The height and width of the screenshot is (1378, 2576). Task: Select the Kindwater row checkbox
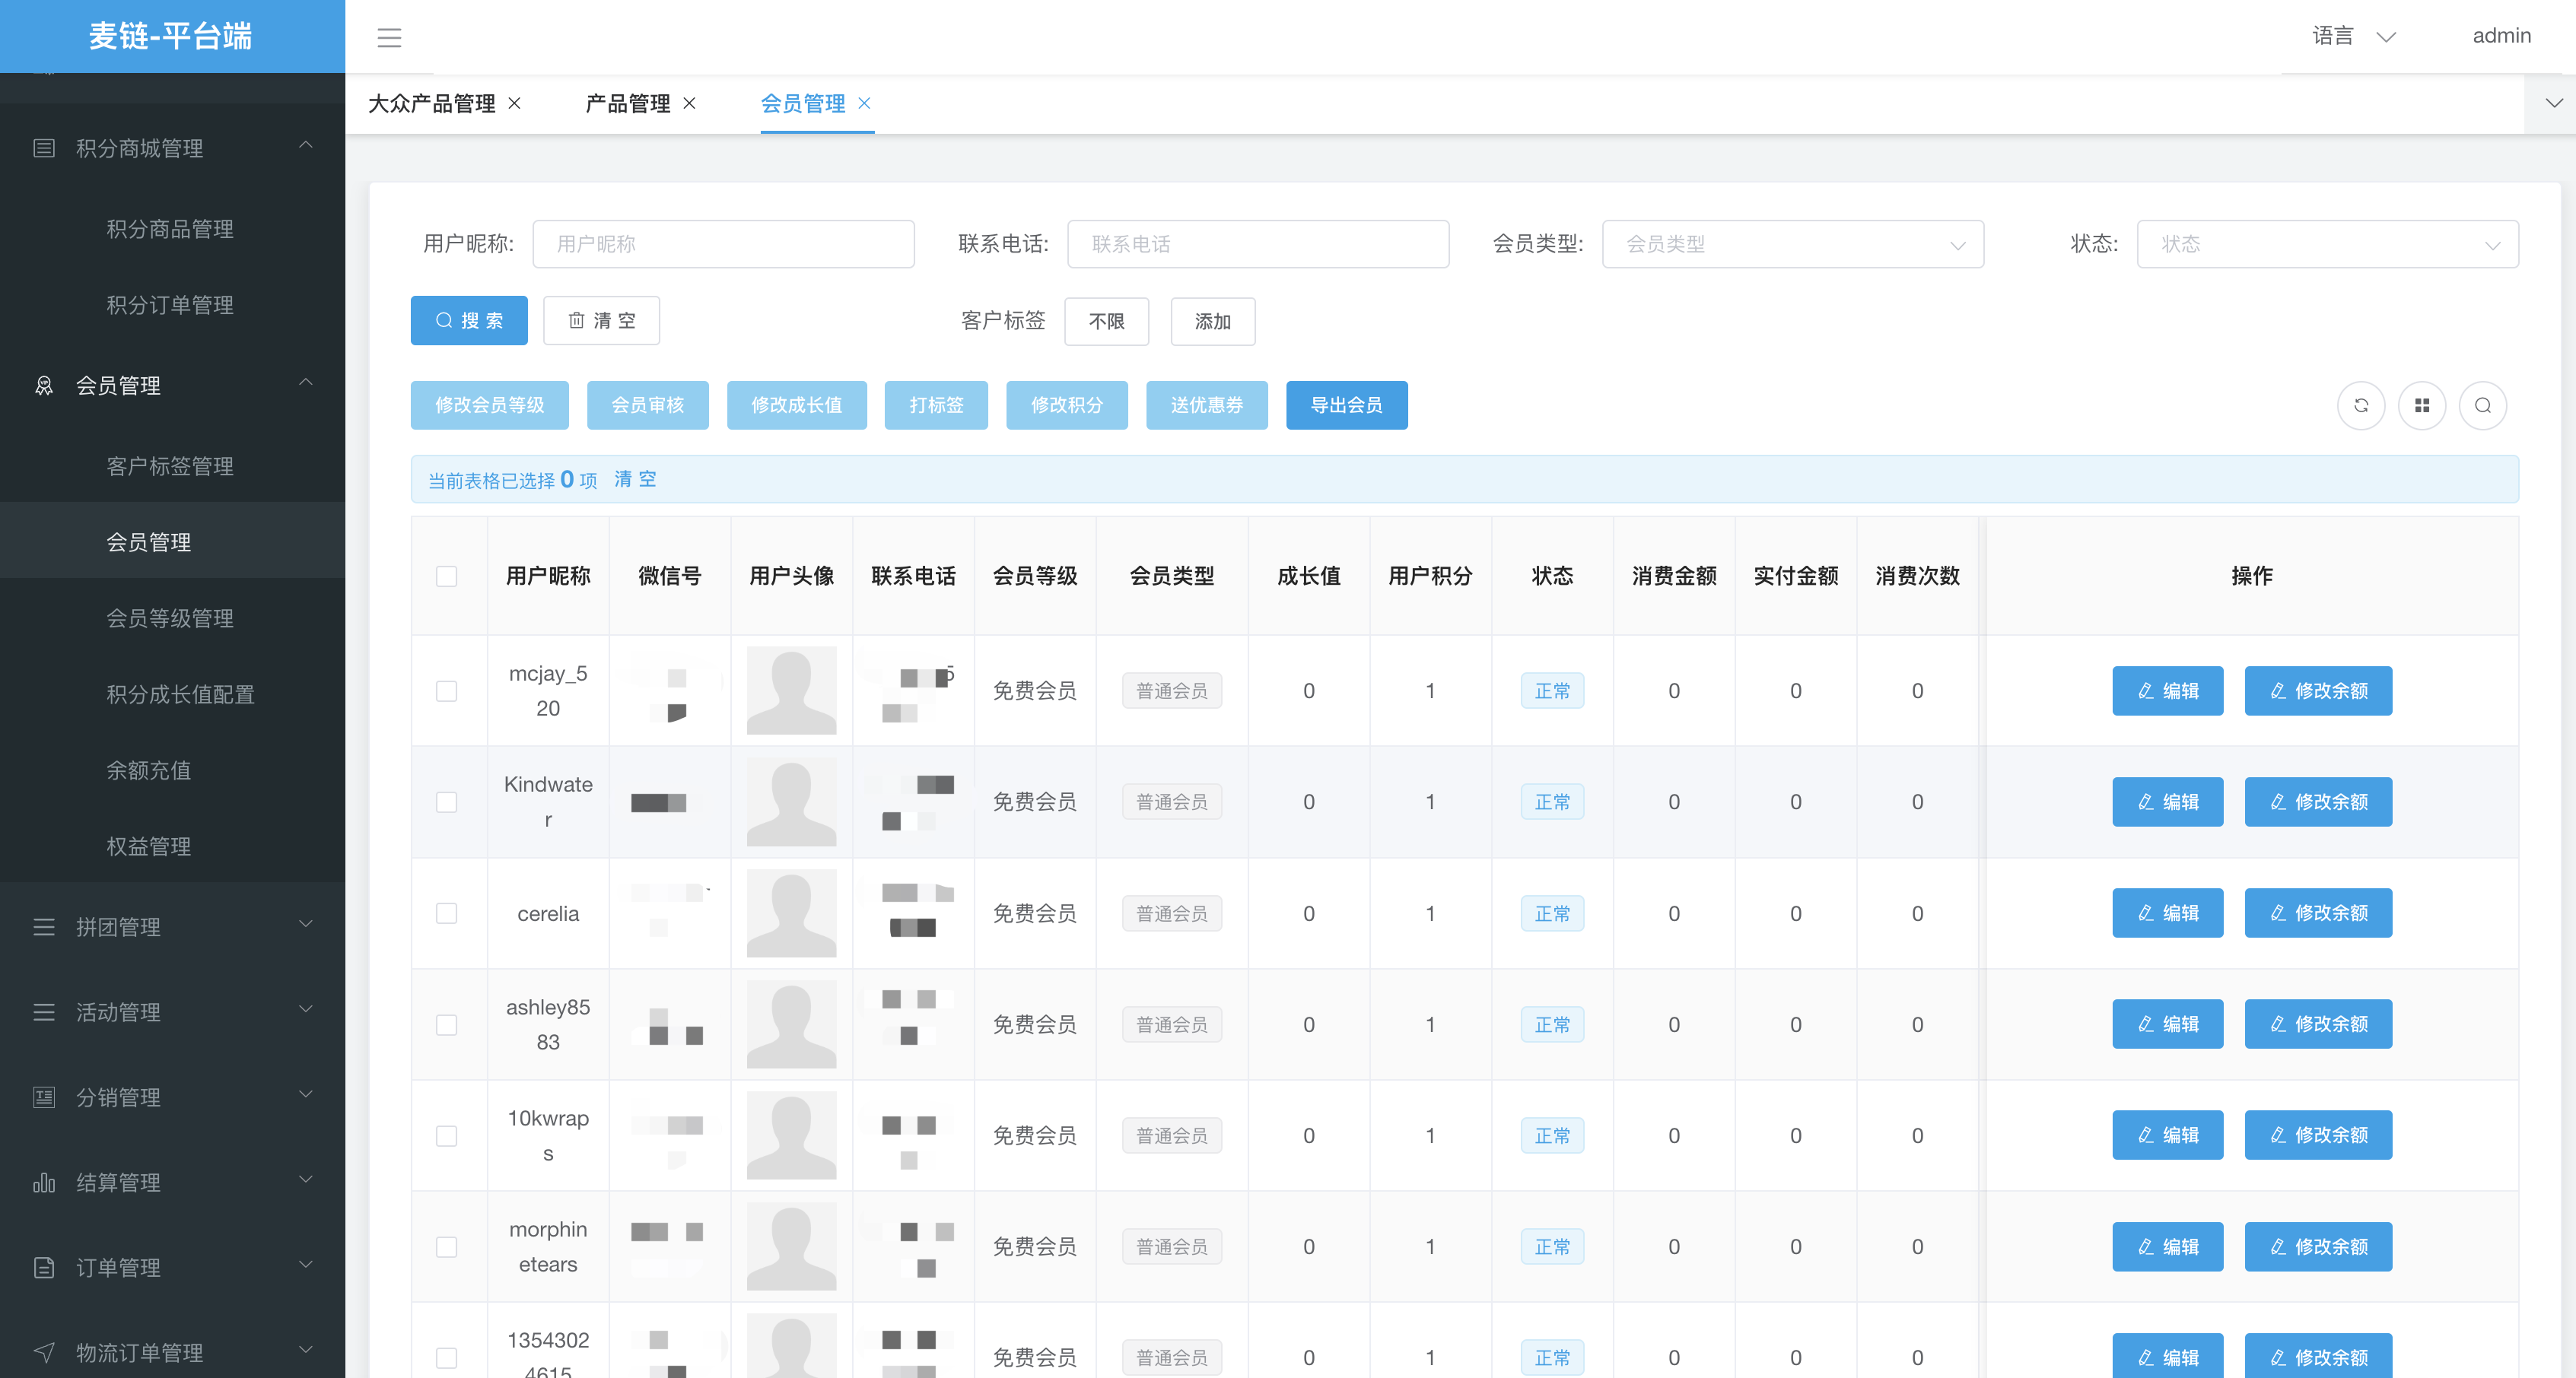447,802
